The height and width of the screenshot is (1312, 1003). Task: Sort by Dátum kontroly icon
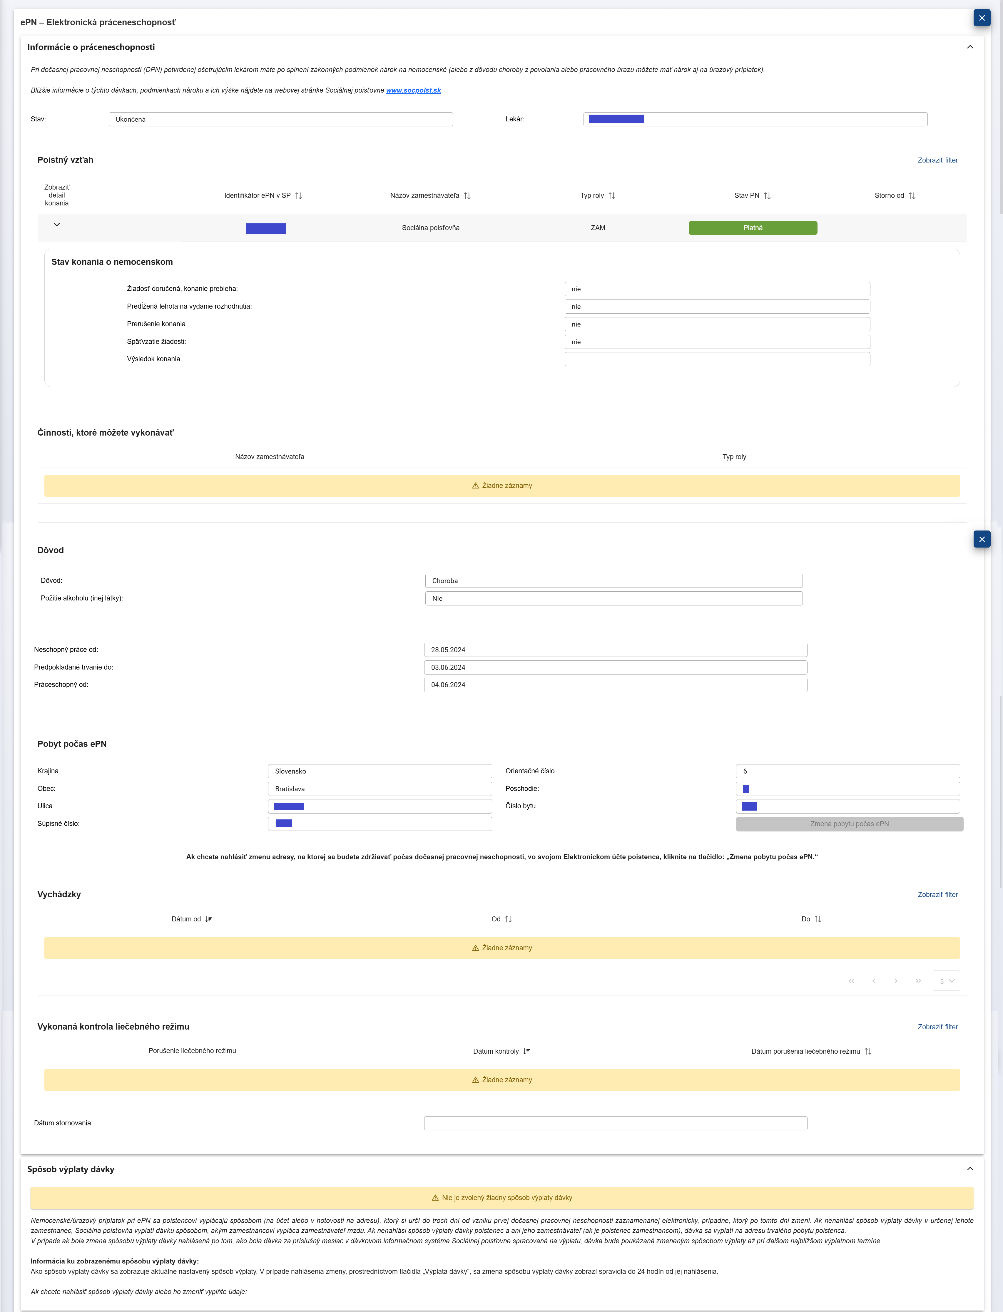point(526,1052)
